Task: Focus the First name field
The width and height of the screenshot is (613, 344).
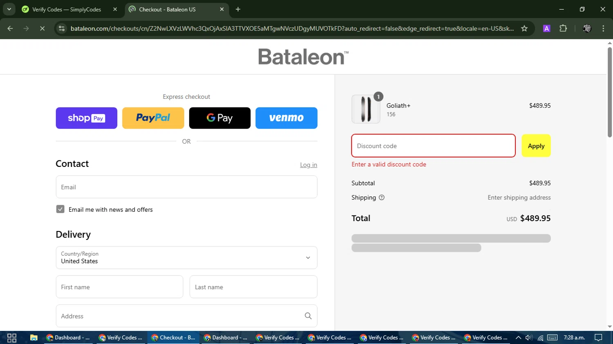Action: click(119, 287)
